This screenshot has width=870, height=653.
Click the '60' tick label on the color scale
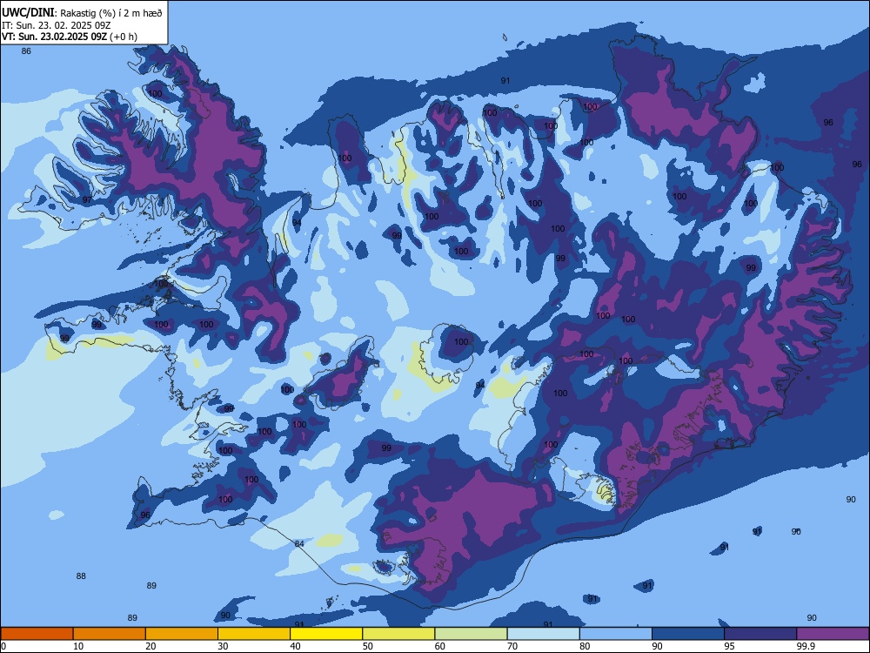[440, 646]
